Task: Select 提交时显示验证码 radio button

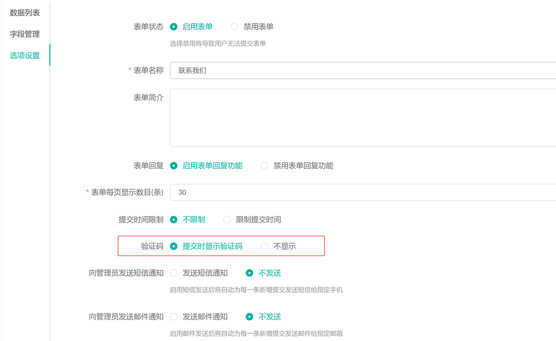Action: pos(174,246)
